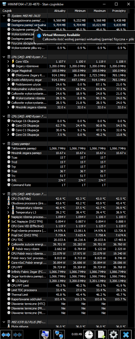Select the Raportowanie odchyleń row

(64, 299)
